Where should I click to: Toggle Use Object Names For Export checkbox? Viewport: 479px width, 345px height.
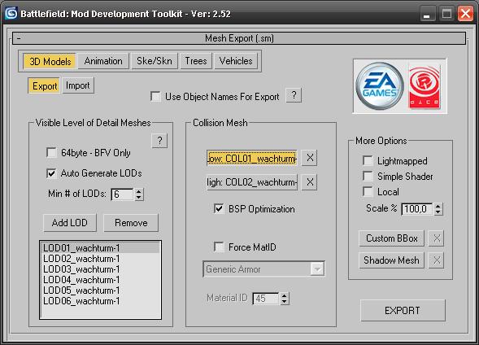coord(156,97)
